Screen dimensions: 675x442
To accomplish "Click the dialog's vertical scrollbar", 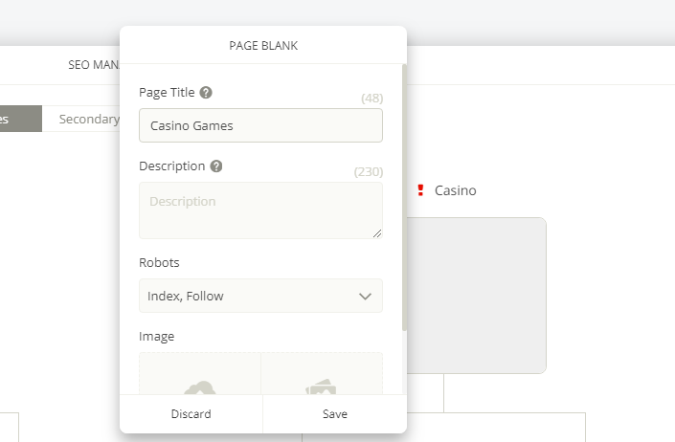I will tap(404, 198).
